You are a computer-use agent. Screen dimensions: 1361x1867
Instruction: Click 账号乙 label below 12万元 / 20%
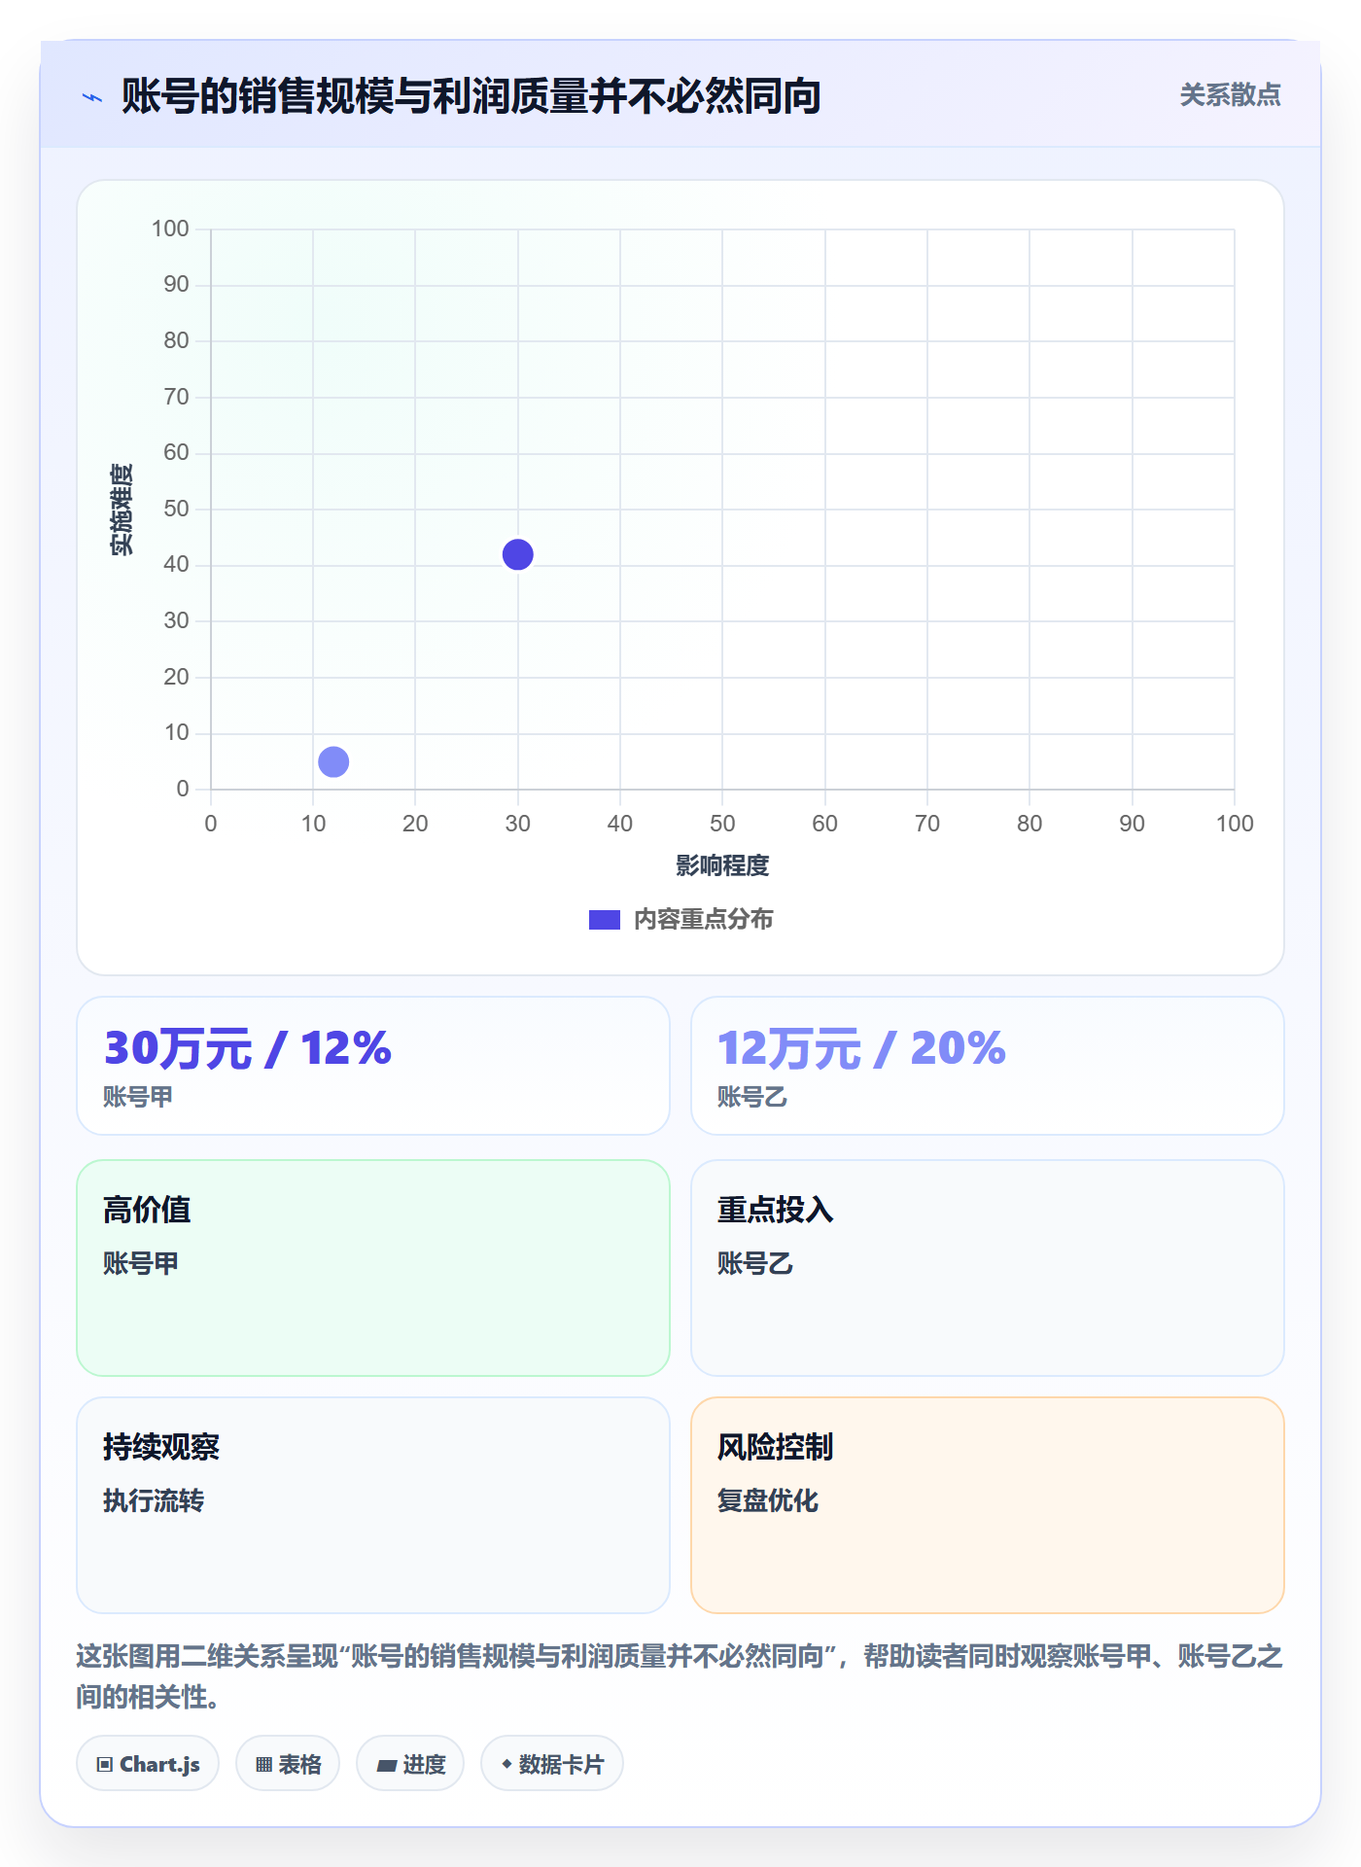coord(752,1097)
